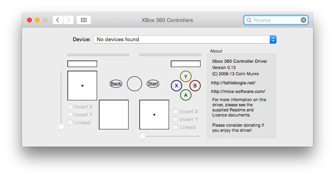Click the D-pad display square

pos(114,114)
